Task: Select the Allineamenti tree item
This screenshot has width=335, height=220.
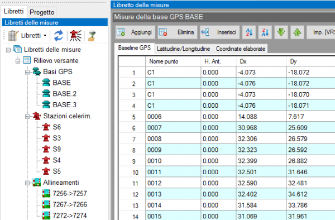Action: point(61,183)
